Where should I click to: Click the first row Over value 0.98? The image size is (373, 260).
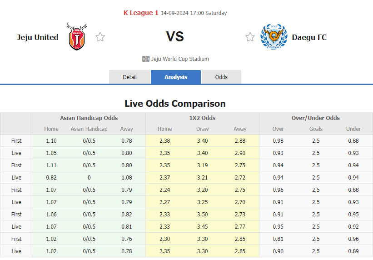coord(278,140)
